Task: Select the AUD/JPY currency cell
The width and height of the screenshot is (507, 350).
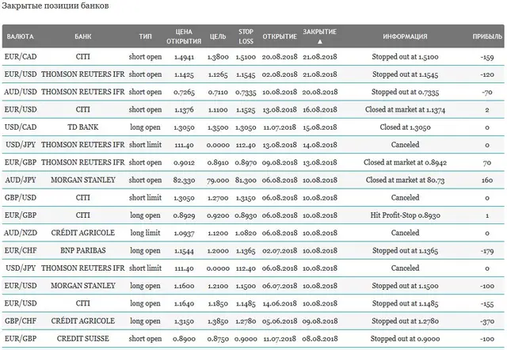Action: tap(21, 180)
